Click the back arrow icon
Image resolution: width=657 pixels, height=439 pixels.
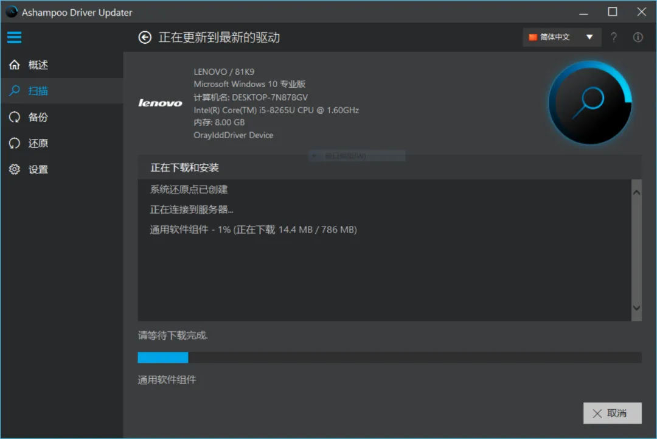145,37
